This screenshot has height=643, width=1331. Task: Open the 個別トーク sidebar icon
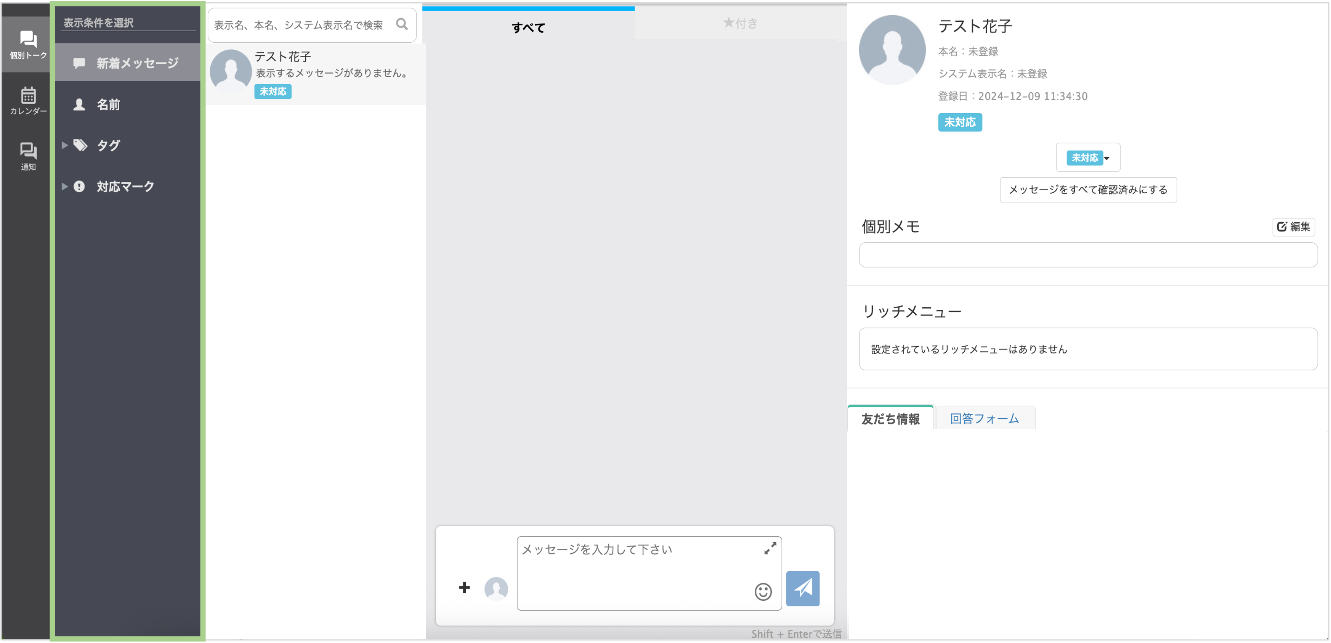pos(28,45)
